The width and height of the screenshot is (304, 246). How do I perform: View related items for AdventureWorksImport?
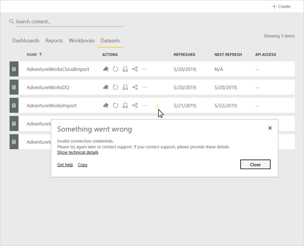click(x=135, y=105)
